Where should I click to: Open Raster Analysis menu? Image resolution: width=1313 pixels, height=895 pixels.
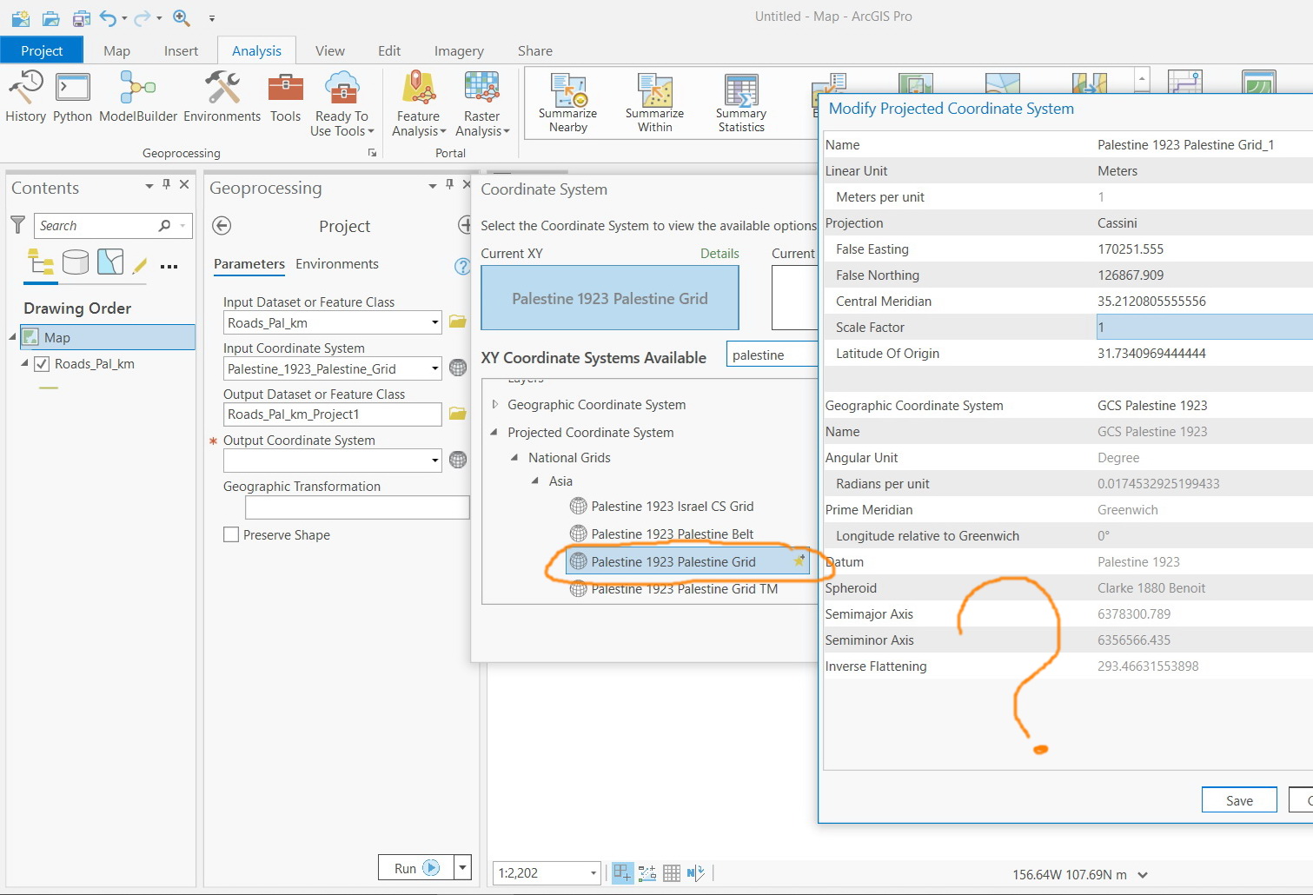(482, 104)
